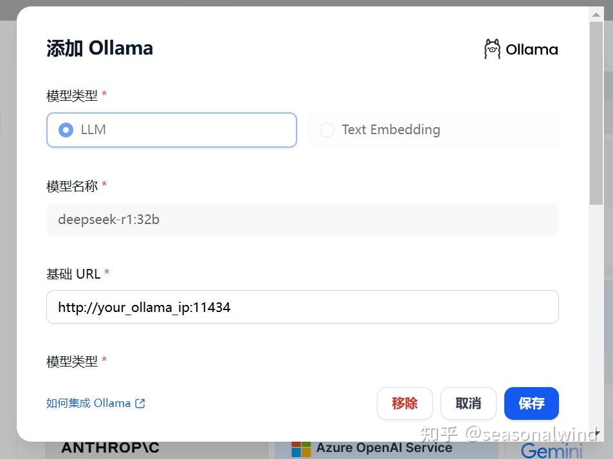The image size is (613, 459).
Task: Click the 取消 cancel button
Action: tap(468, 403)
